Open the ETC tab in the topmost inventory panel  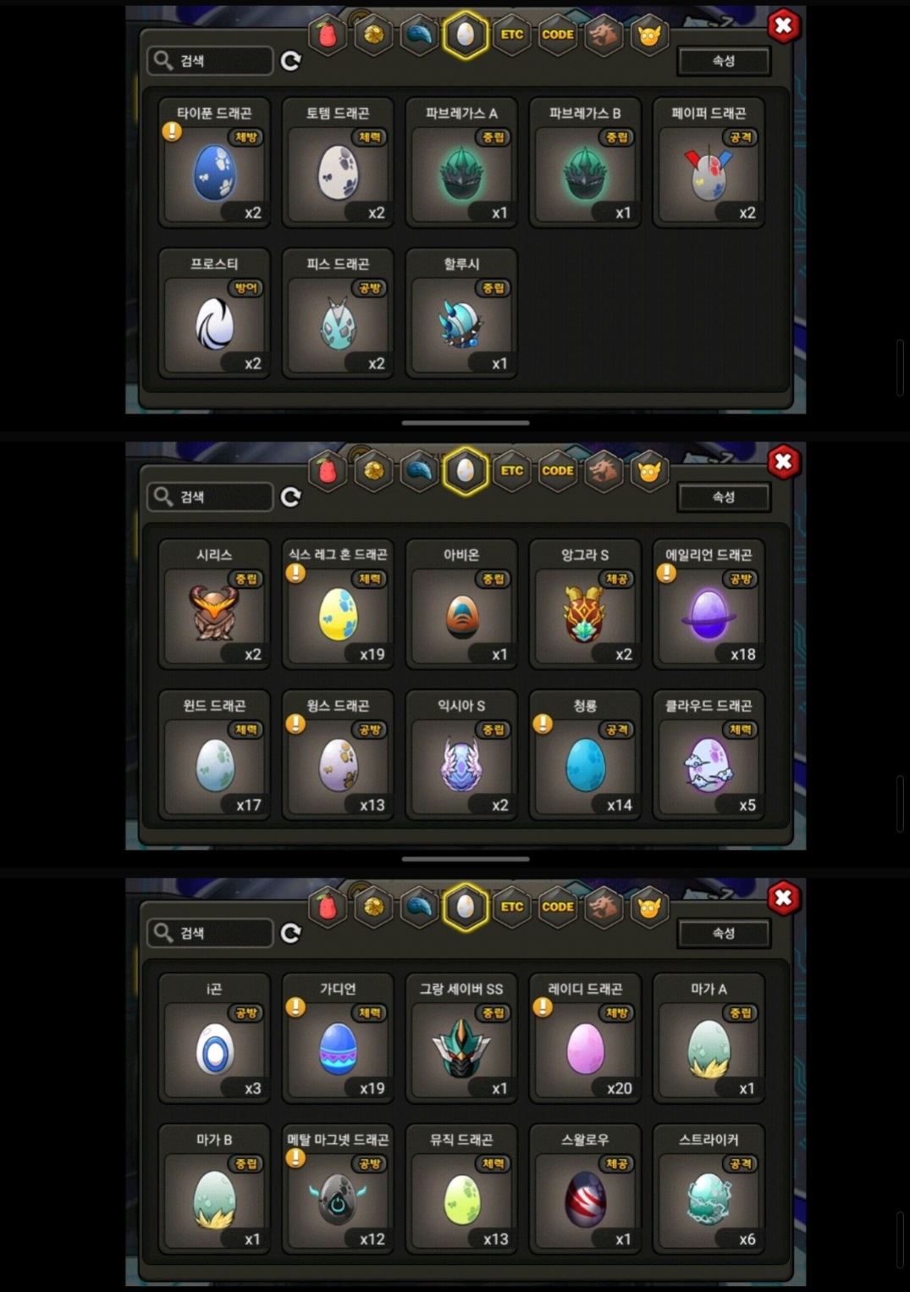pos(511,35)
